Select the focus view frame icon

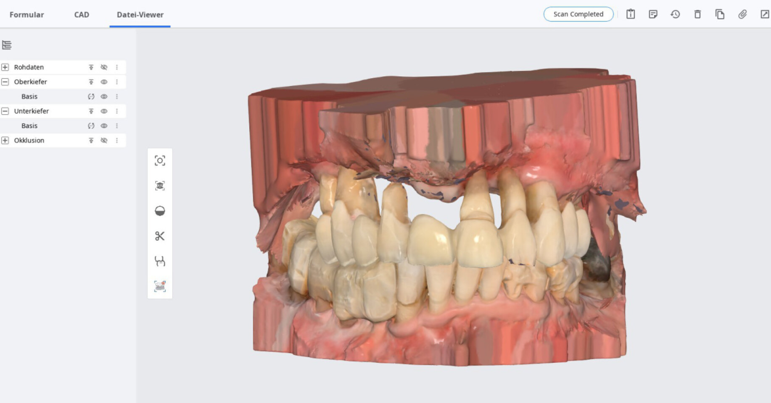click(160, 161)
